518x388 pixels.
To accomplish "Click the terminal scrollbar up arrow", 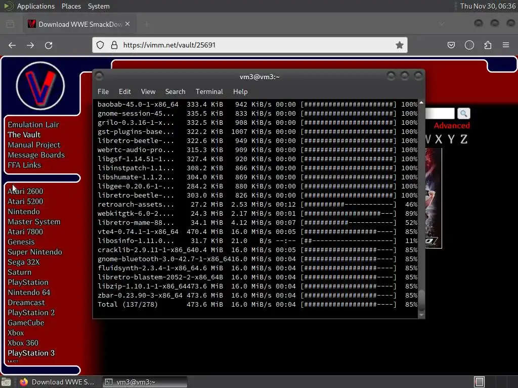I will [x=421, y=103].
